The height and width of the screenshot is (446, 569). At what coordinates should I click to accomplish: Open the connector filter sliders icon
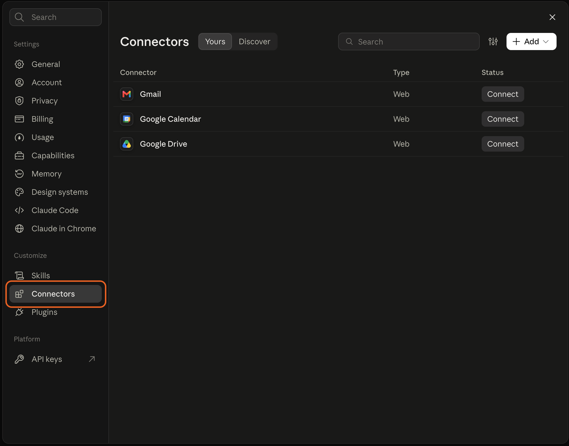click(493, 42)
